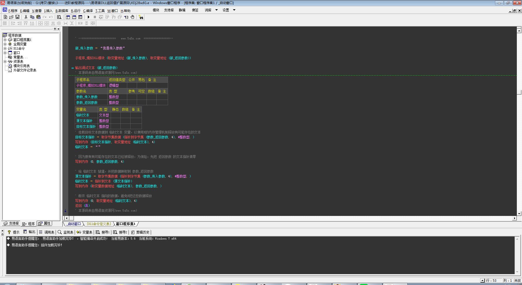Select 模块引用表 in the program tree

click(21, 66)
